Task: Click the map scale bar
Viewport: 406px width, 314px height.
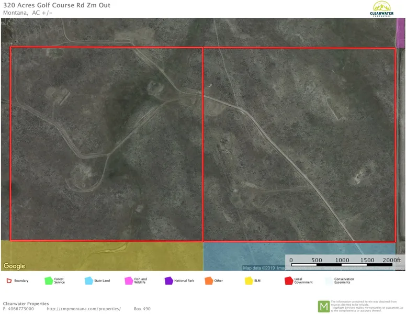Action: [x=343, y=265]
